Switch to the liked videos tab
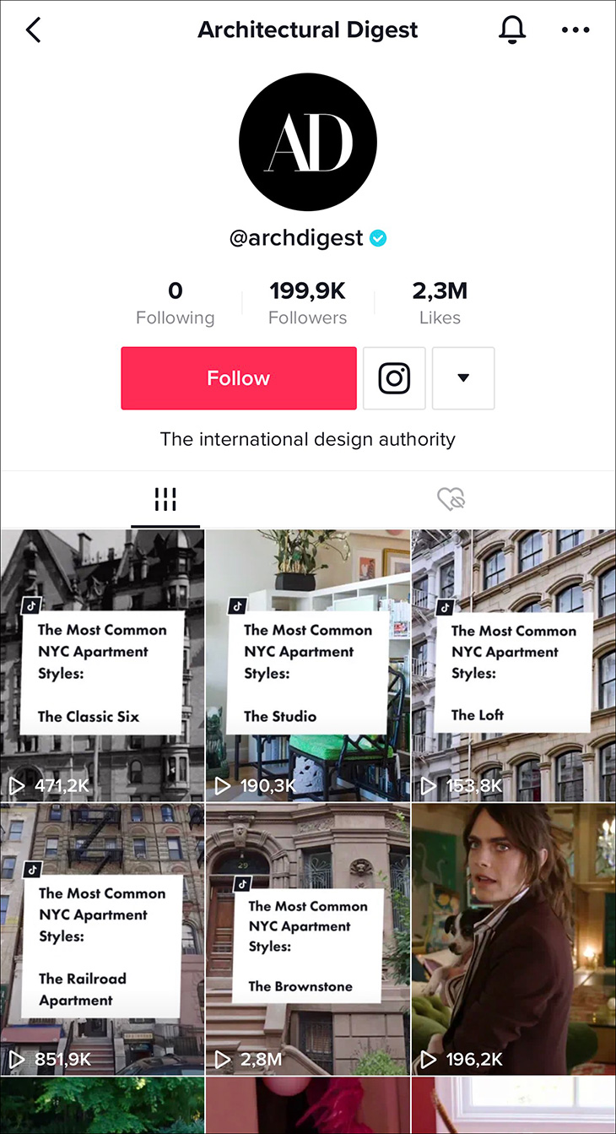This screenshot has height=1134, width=616. pyautogui.click(x=451, y=499)
